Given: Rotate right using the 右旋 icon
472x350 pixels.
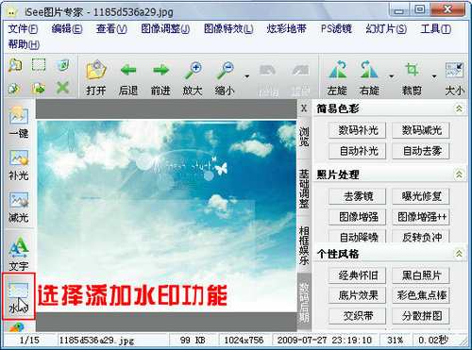Looking at the screenshot, I should click(x=369, y=69).
